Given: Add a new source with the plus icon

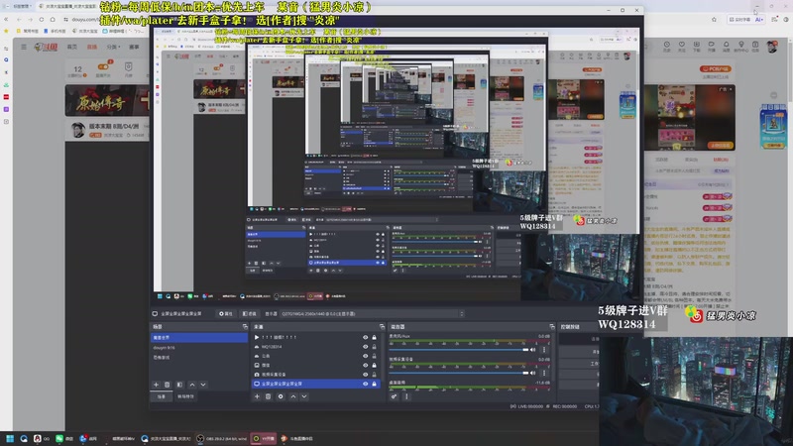Looking at the screenshot, I should 257,397.
